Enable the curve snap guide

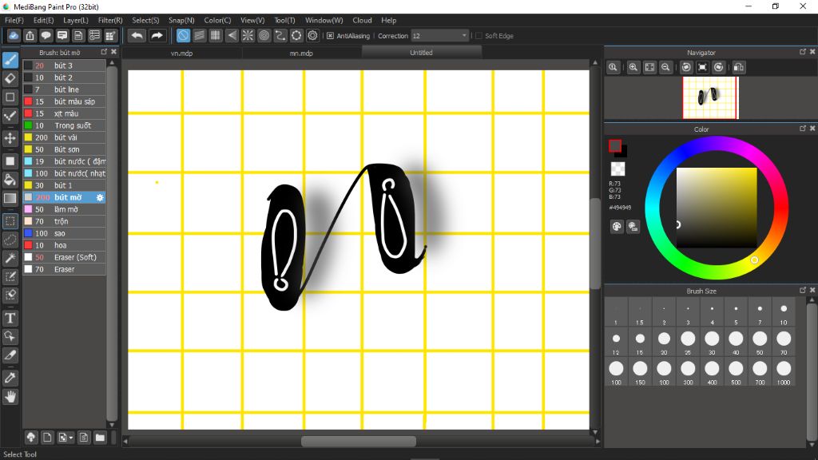(280, 35)
